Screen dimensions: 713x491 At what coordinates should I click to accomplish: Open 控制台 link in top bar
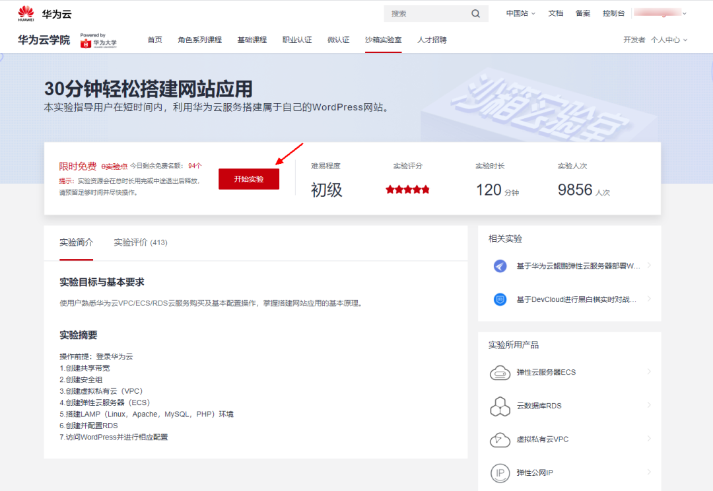(x=613, y=14)
